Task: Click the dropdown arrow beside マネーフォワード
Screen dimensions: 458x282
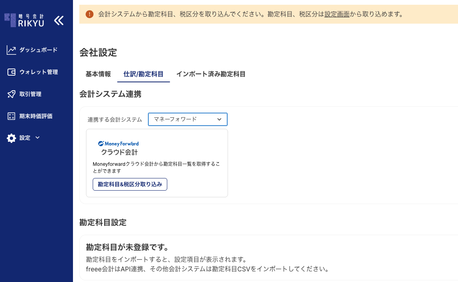Action: (219, 119)
